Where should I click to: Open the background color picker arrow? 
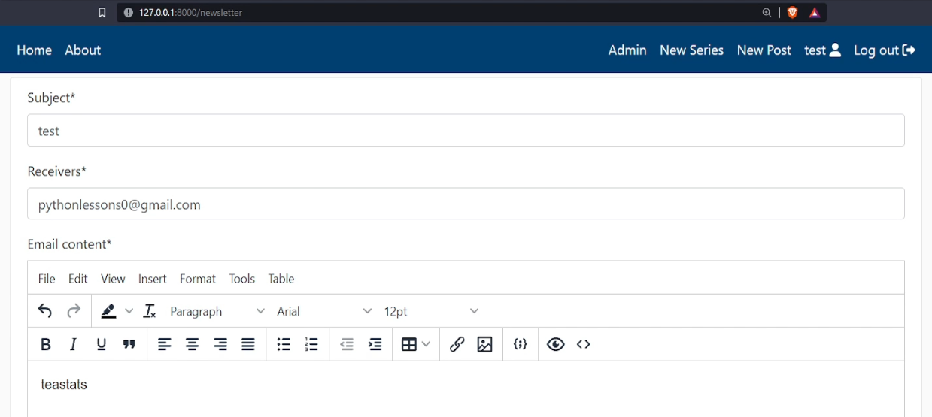click(x=129, y=311)
